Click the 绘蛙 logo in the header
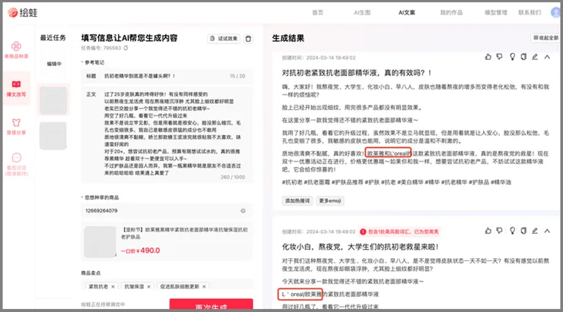563x312 pixels. [22, 13]
